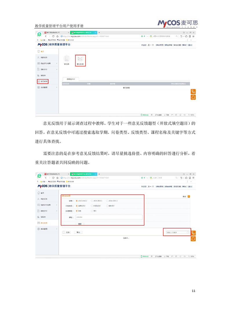Image resolution: width=230 pixels, height=325 pixels.
Task: Click the 请输入关键字 keyword input
Action: [178, 232]
